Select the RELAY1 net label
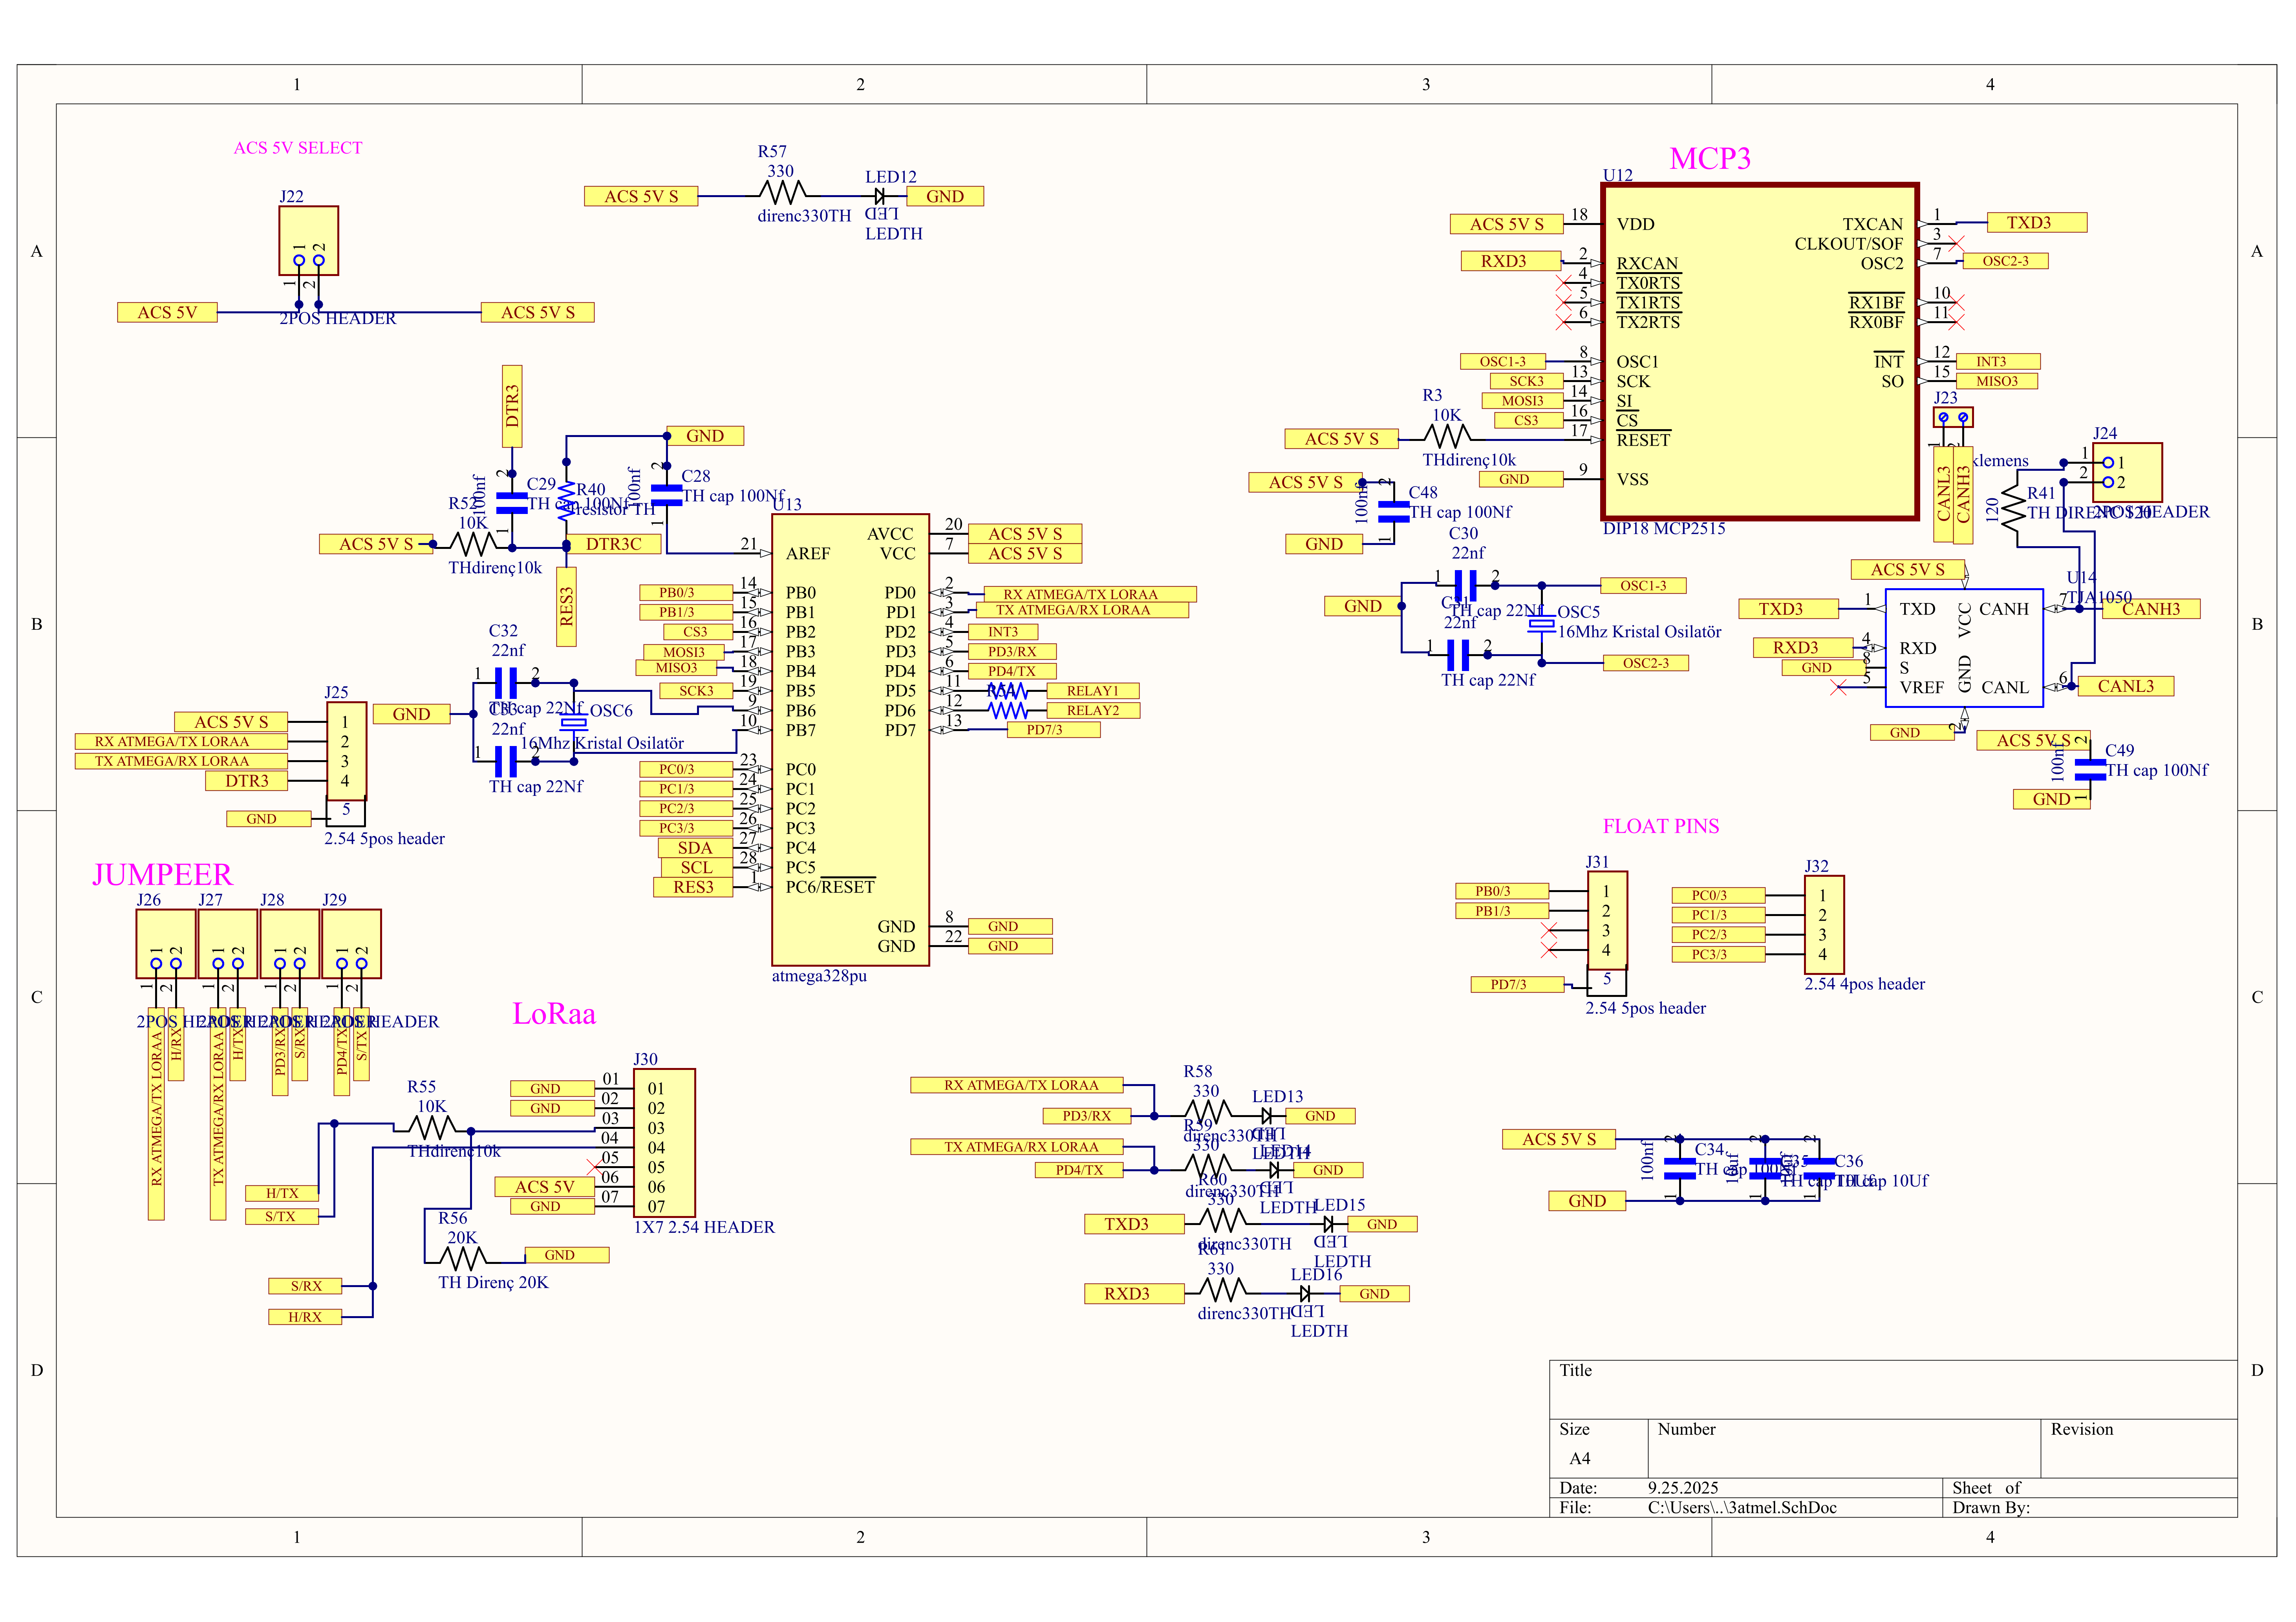Screen dimensions: 2296x1622 tap(1092, 691)
